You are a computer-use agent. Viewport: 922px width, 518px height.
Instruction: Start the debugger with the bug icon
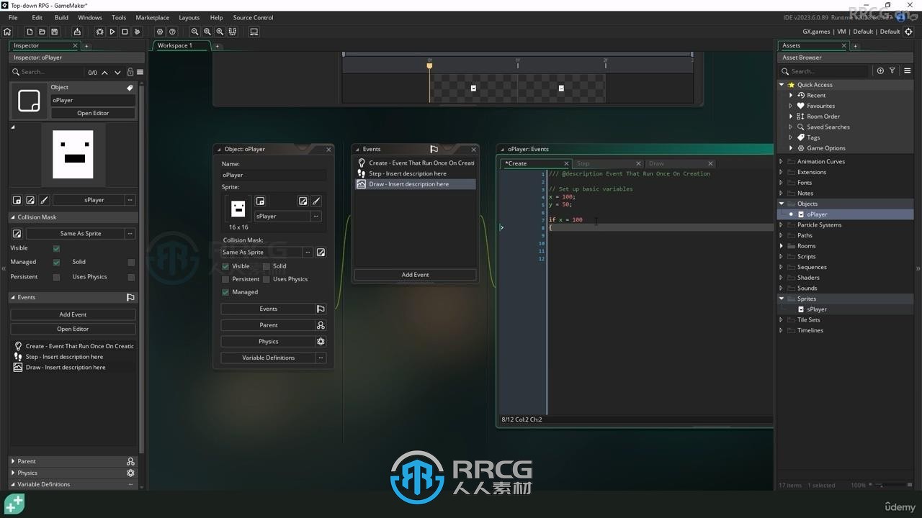click(99, 32)
